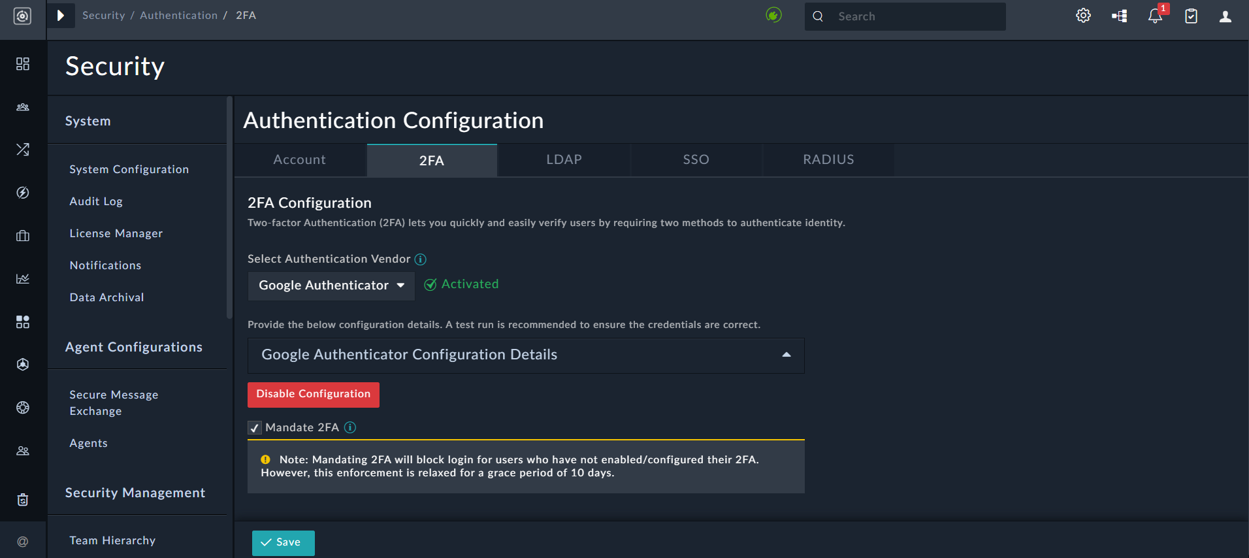Viewport: 1249px width, 558px height.
Task: Click the Disable Configuration button
Action: pos(313,395)
